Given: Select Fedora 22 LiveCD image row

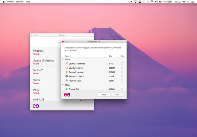Looking at the screenshot, I should 94,76.
